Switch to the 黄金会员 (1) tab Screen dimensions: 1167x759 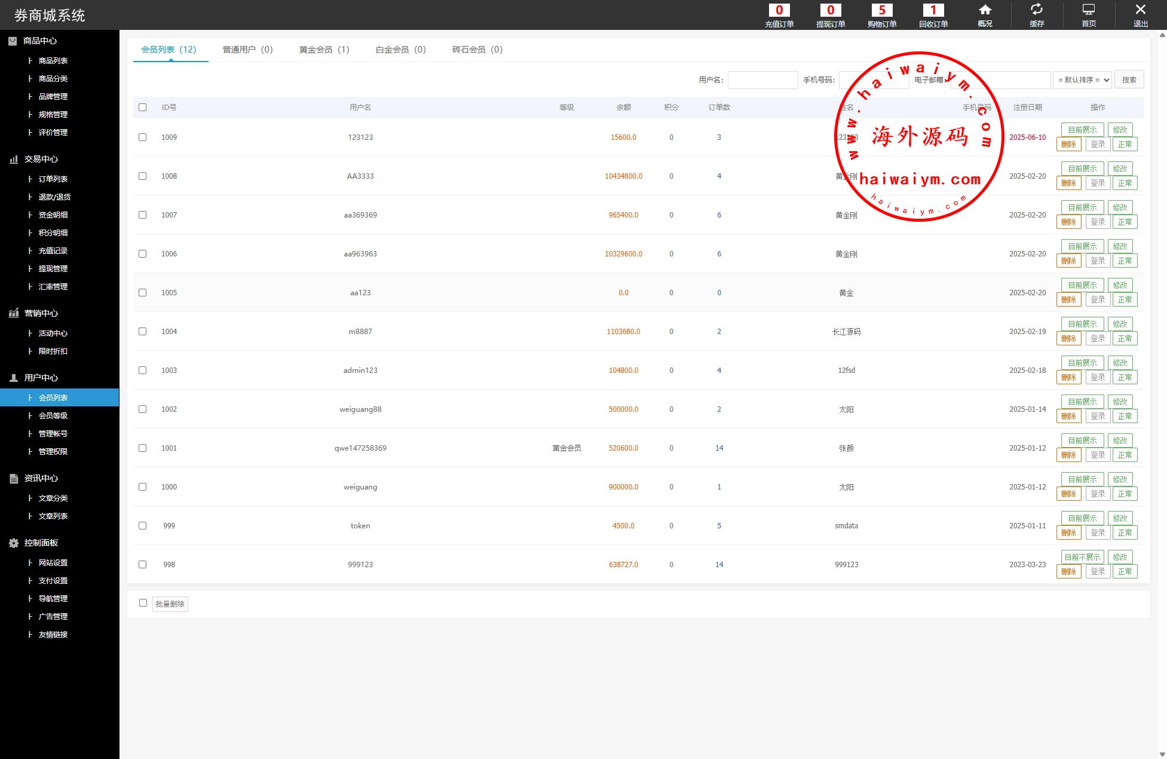tap(324, 50)
